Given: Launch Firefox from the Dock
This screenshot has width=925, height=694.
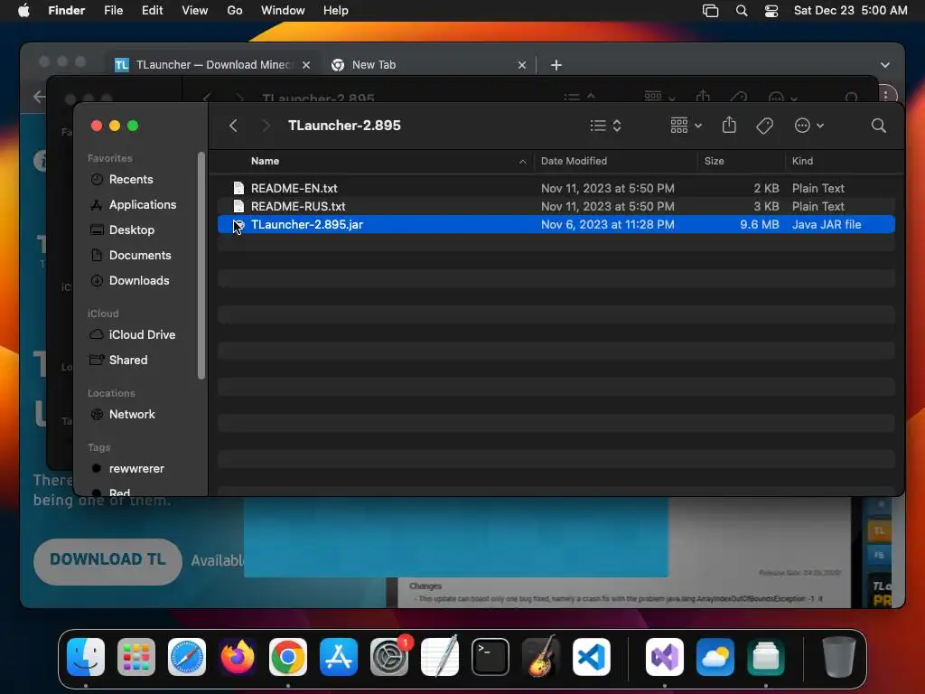Looking at the screenshot, I should pyautogui.click(x=238, y=657).
